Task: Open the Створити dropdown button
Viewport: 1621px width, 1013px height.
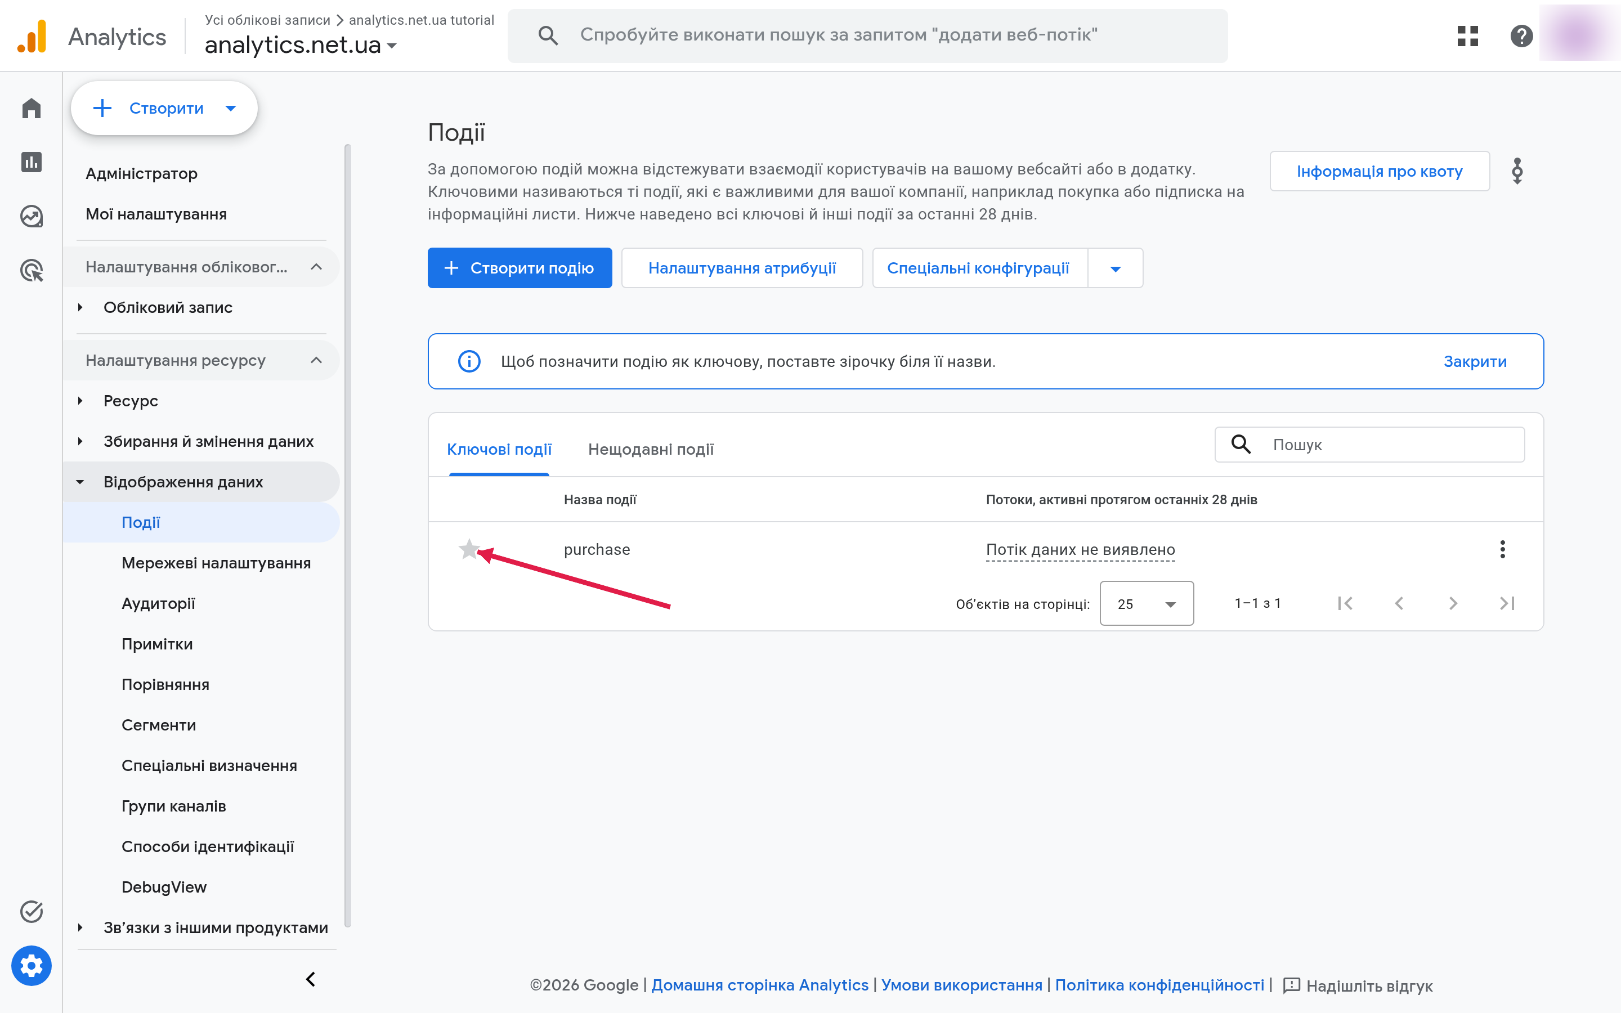Action: (165, 108)
